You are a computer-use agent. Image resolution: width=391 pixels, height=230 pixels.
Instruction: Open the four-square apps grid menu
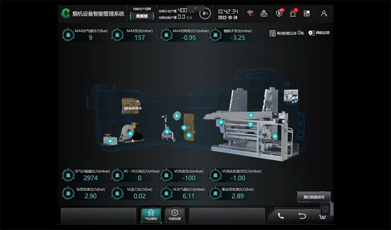[x=306, y=13]
